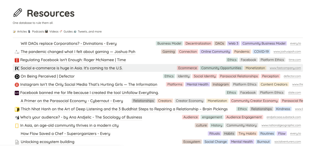Open Will DAOs replace Corporations article
This screenshot has height=146, width=314.
coord(68,43)
